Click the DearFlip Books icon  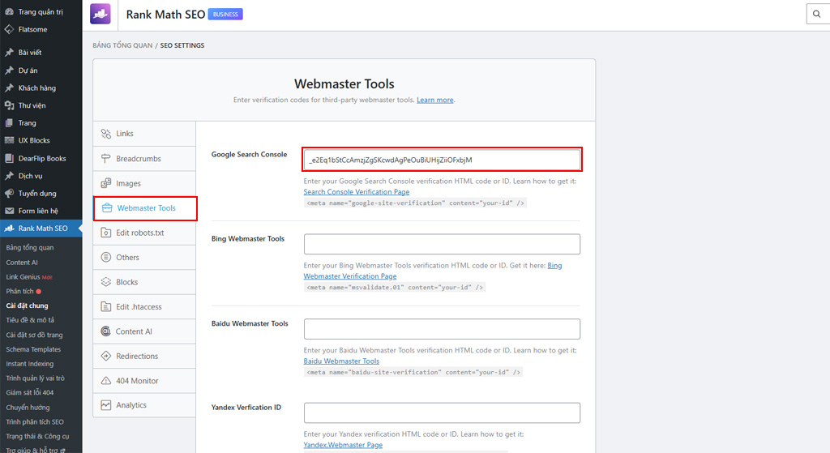pos(9,158)
